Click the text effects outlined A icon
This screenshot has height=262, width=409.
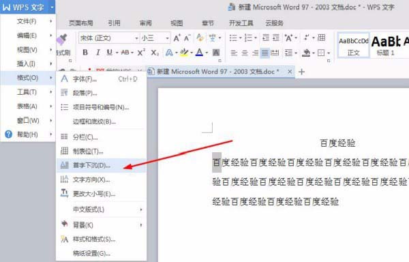[x=169, y=53]
